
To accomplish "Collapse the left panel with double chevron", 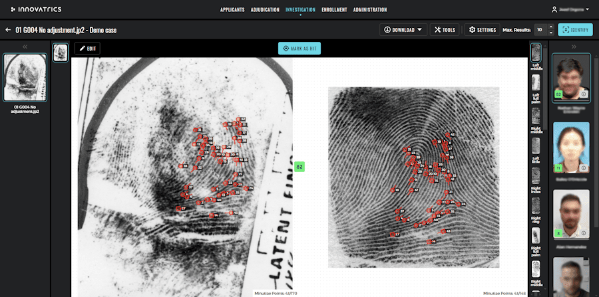I will tap(25, 47).
